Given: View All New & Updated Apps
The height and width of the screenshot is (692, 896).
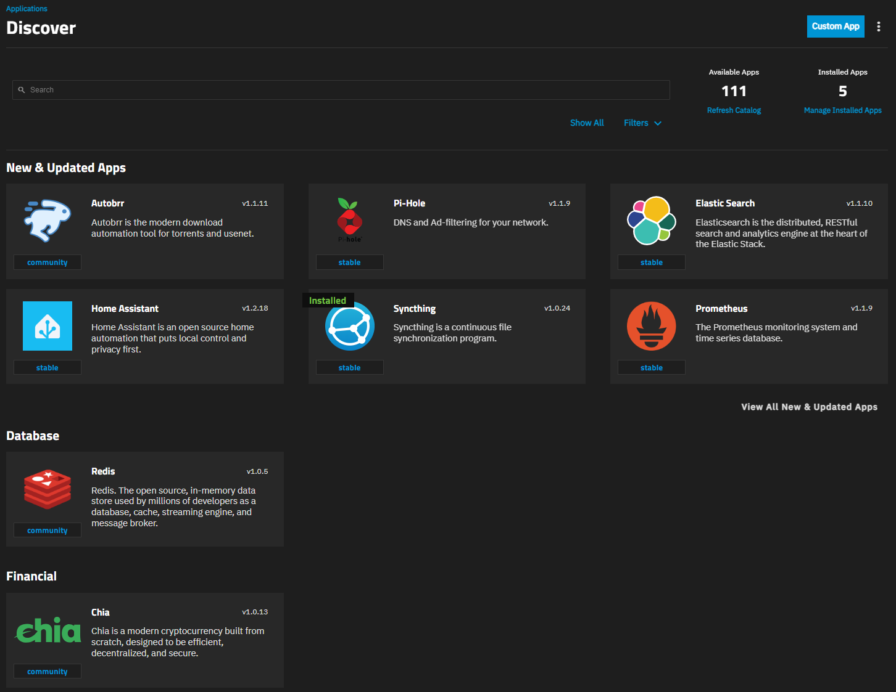Looking at the screenshot, I should point(809,407).
